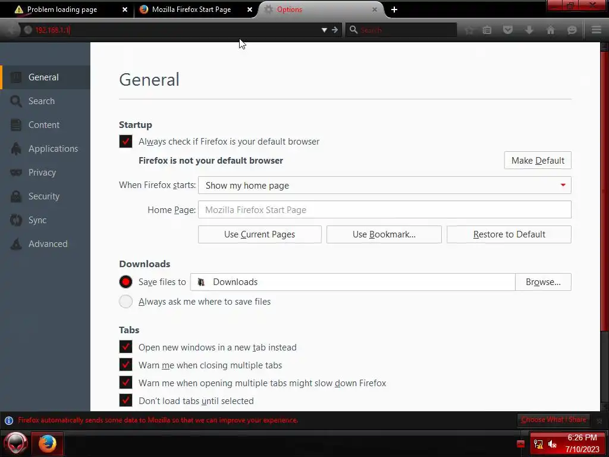609x457 pixels.
Task: Select Always ask me where to save files
Action: tap(126, 302)
